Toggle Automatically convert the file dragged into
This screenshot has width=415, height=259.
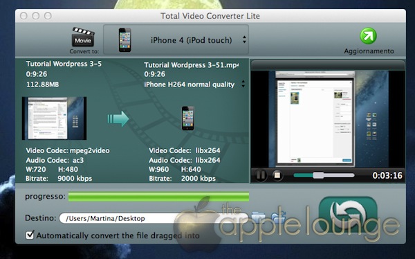tap(30, 235)
